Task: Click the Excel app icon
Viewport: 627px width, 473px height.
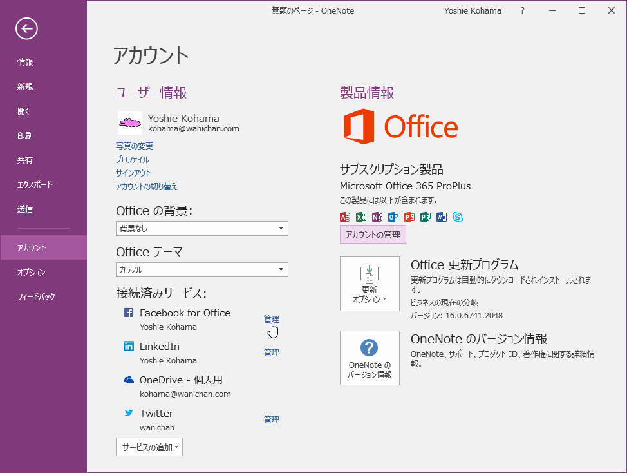Action: click(x=361, y=217)
